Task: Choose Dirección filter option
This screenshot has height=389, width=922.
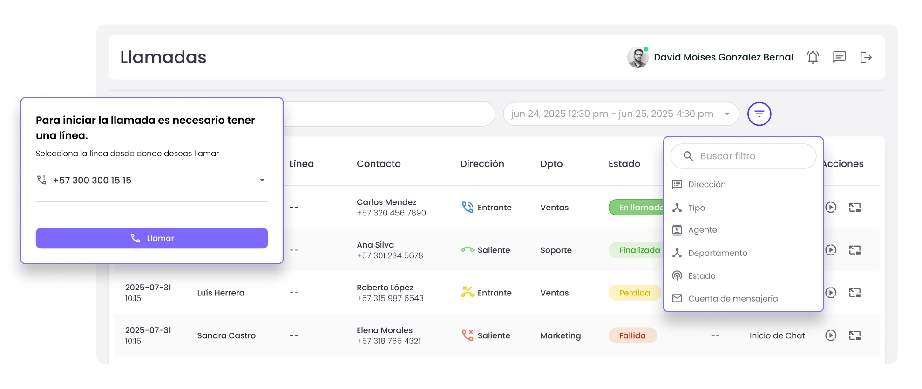Action: [706, 185]
